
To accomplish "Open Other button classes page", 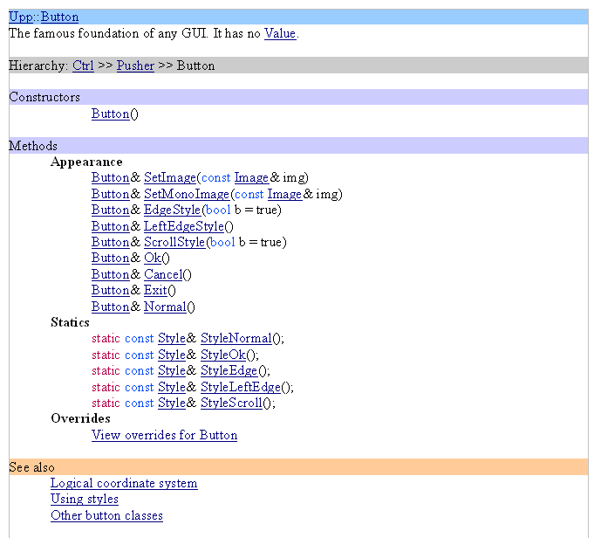I will [x=106, y=515].
